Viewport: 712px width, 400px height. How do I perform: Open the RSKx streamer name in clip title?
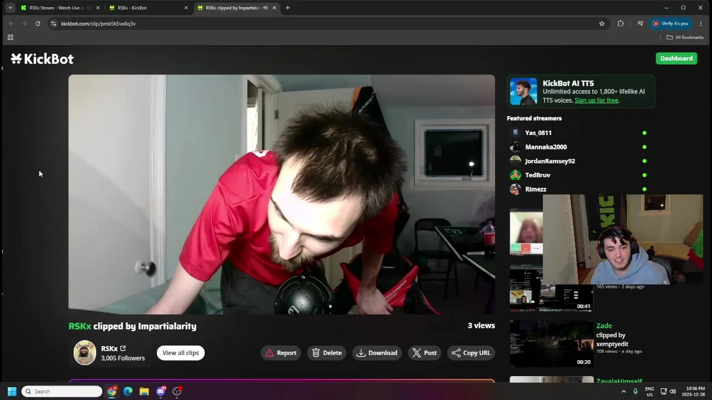[x=80, y=326]
